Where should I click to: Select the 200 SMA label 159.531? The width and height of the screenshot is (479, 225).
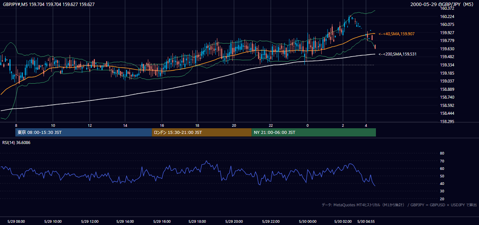coord(398,54)
